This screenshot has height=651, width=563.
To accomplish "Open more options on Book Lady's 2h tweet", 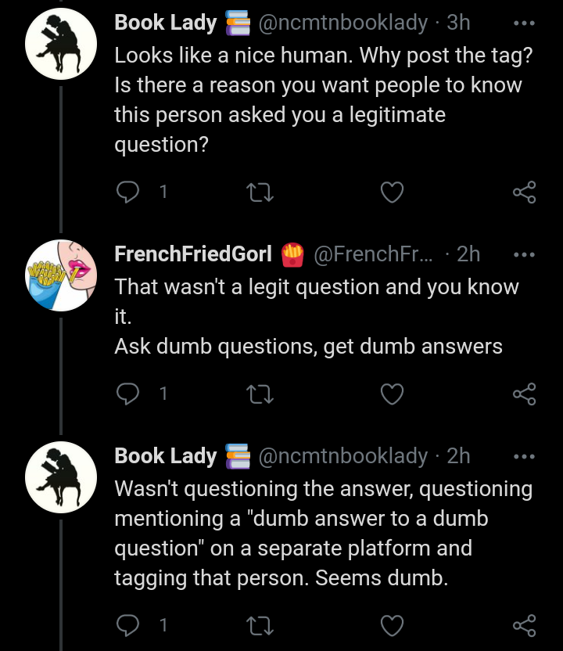I will [x=524, y=457].
